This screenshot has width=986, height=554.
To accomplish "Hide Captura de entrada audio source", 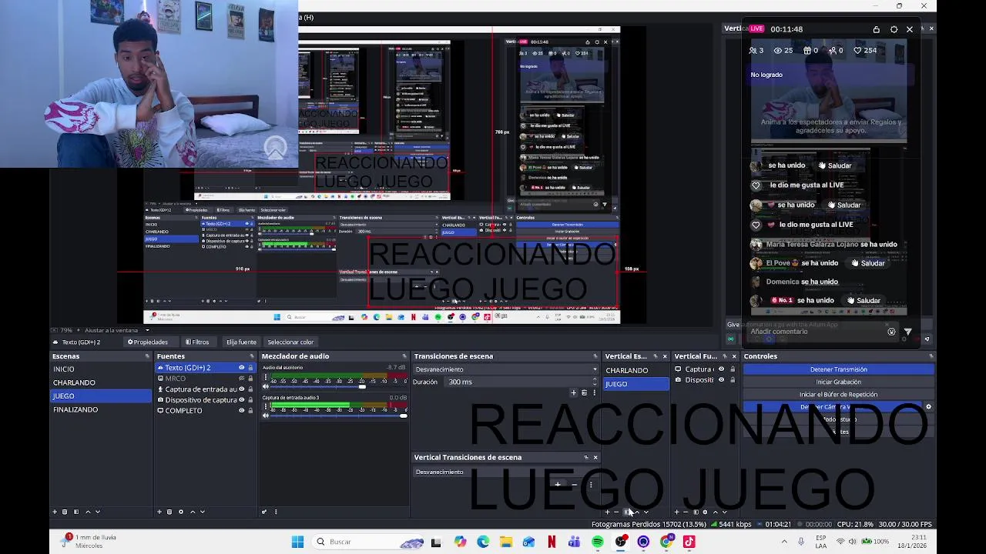I will click(241, 389).
